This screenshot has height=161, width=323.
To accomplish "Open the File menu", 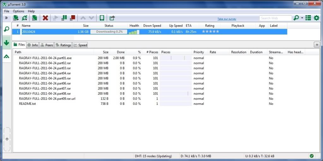I will [7, 11].
